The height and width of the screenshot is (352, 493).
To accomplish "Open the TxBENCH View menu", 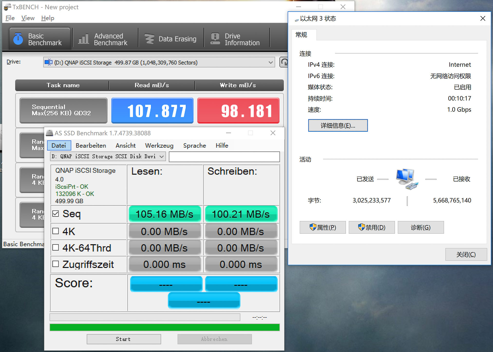I will pos(28,18).
